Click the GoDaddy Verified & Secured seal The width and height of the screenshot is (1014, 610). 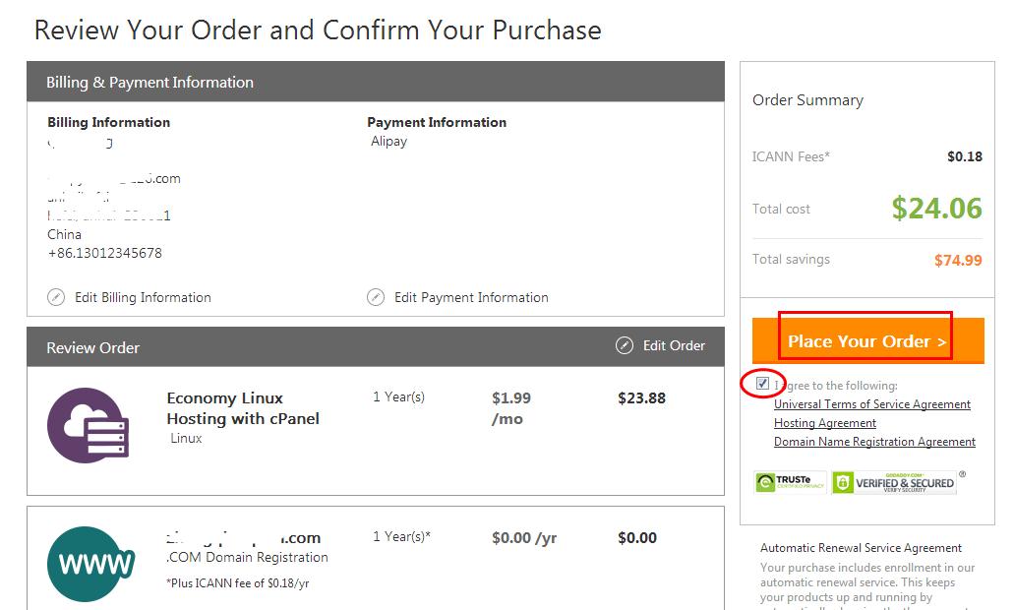click(893, 482)
